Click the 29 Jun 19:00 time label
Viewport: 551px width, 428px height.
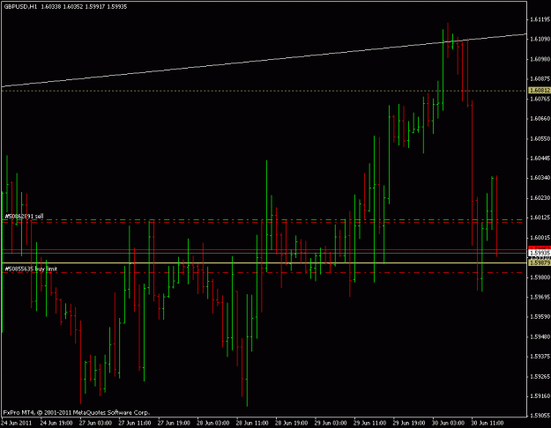pos(409,423)
